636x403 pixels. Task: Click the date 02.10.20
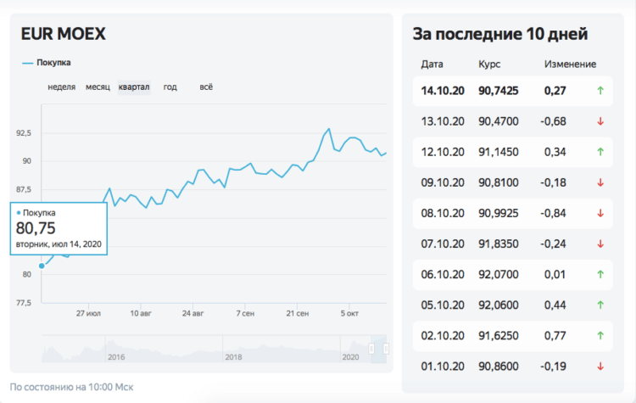[x=443, y=336]
